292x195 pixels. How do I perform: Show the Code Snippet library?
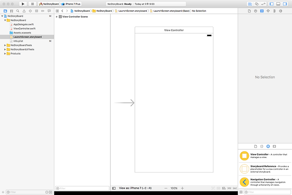click(262, 146)
